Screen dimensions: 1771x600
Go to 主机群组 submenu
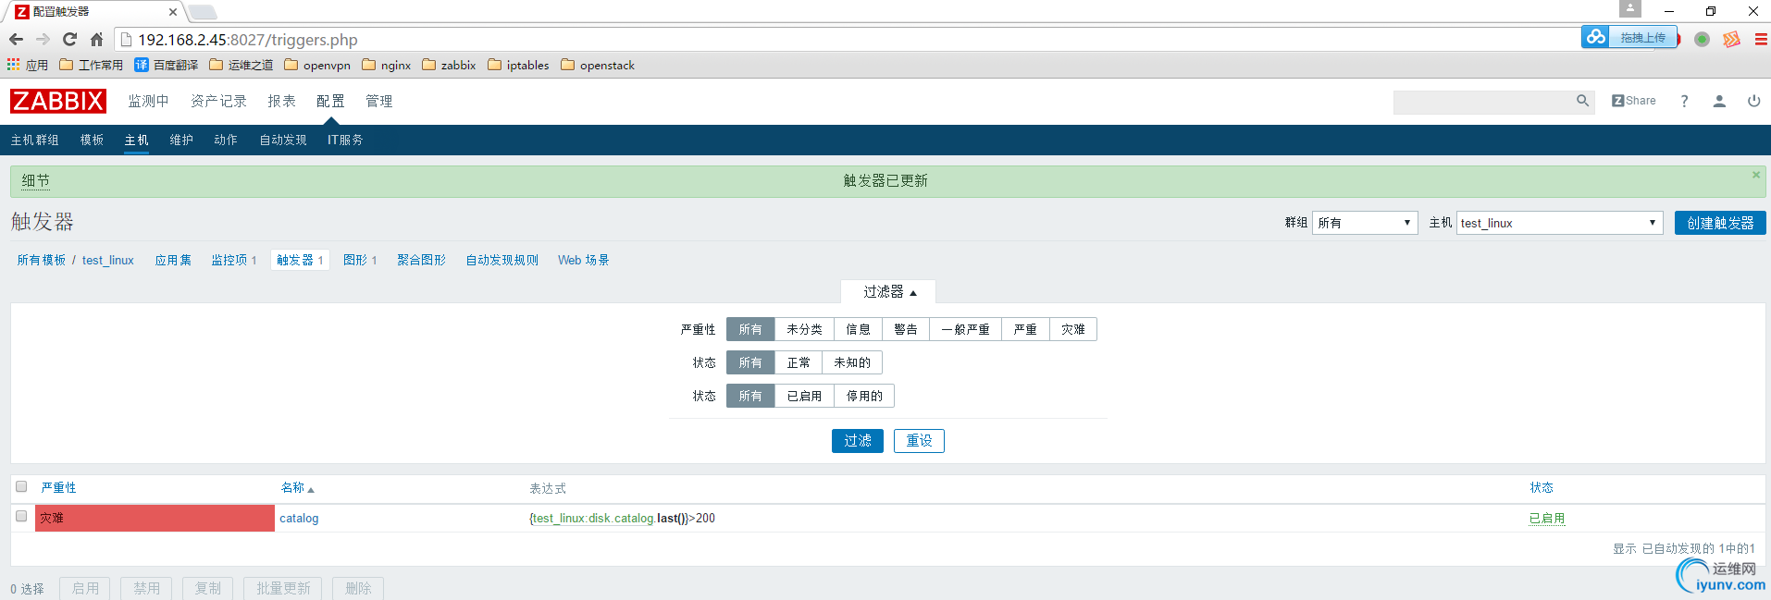pos(34,140)
